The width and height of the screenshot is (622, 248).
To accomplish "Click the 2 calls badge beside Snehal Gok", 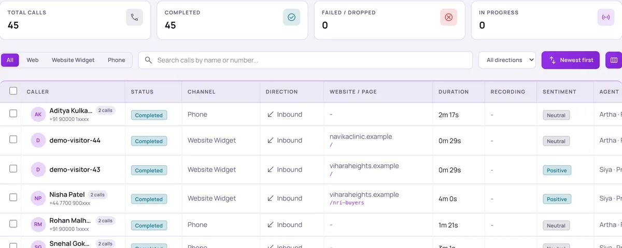I will (105, 243).
